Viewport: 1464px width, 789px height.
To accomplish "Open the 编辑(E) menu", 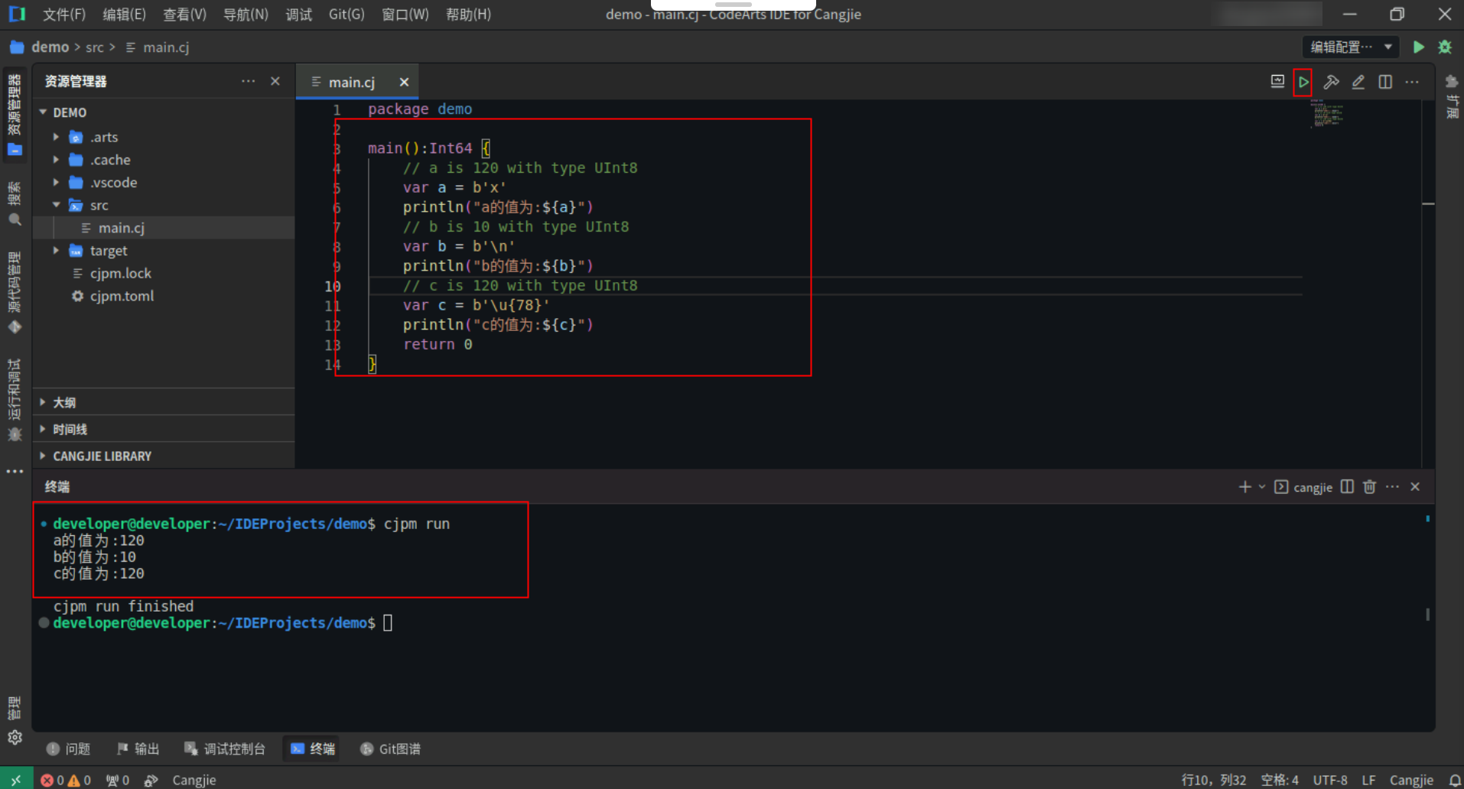I will click(125, 15).
